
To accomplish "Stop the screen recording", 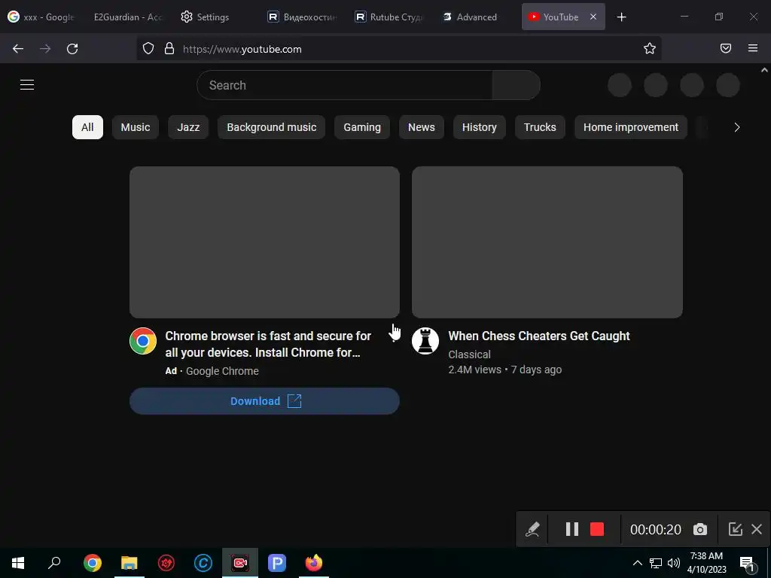I will point(597,529).
